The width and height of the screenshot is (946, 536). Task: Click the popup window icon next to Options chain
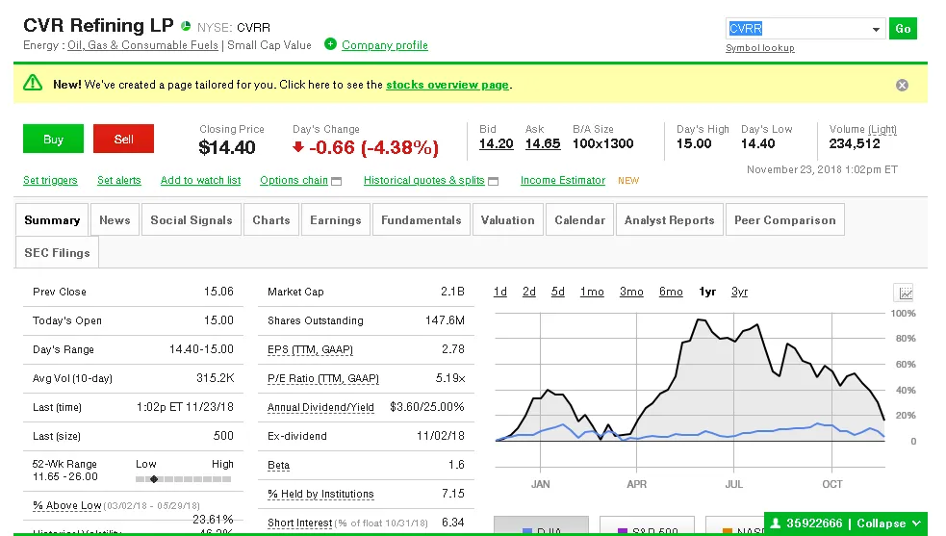click(x=337, y=181)
